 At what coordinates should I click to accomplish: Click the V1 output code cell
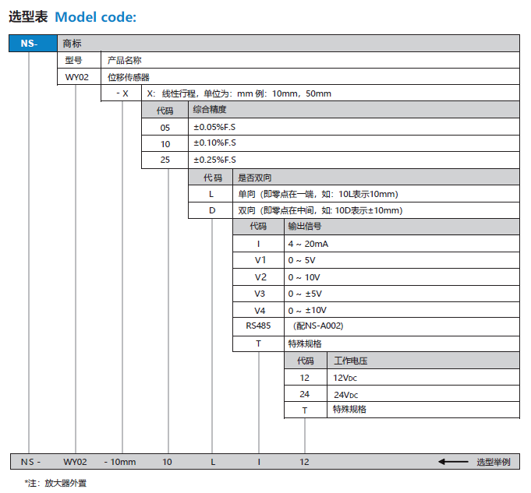260,260
